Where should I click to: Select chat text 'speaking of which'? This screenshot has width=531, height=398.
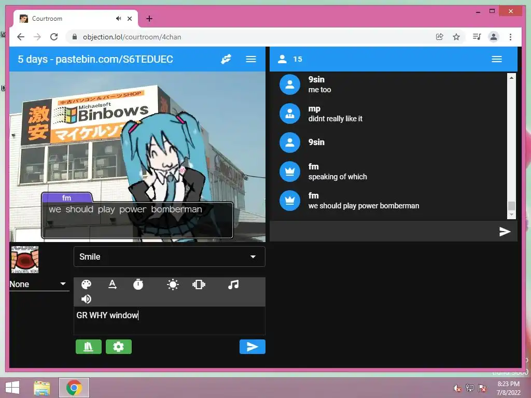click(338, 177)
